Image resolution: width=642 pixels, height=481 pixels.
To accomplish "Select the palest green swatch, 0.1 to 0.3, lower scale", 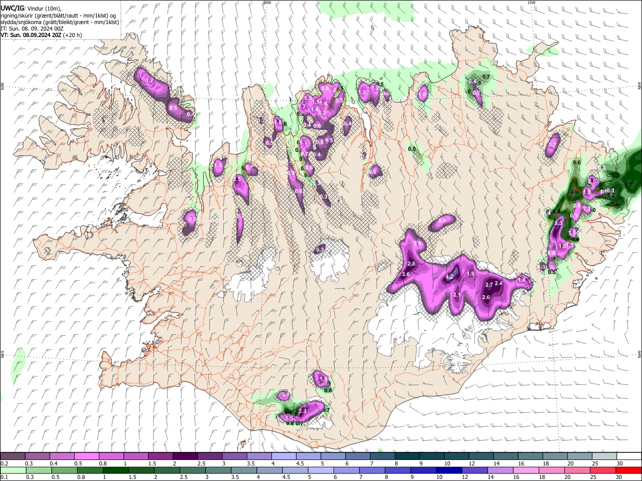I will 13,470.
